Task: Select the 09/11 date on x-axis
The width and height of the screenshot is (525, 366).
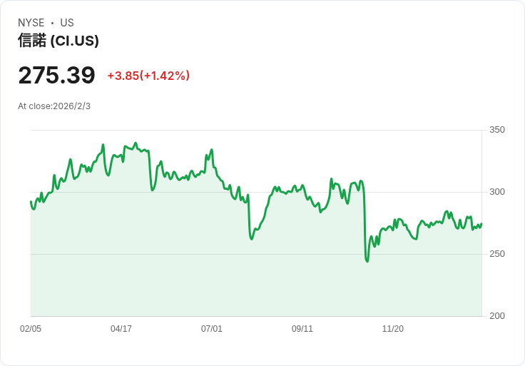Action: [x=302, y=329]
